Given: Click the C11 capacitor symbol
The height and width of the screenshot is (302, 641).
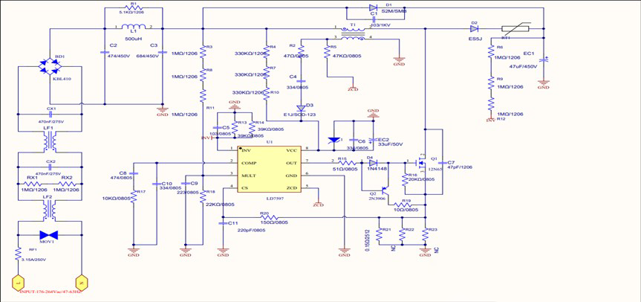Looking at the screenshot, I should pyautogui.click(x=223, y=223).
